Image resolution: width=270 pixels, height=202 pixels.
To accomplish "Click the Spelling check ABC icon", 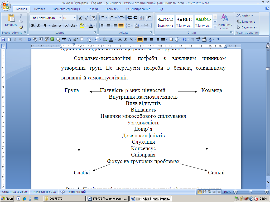I will tap(198, 39).
